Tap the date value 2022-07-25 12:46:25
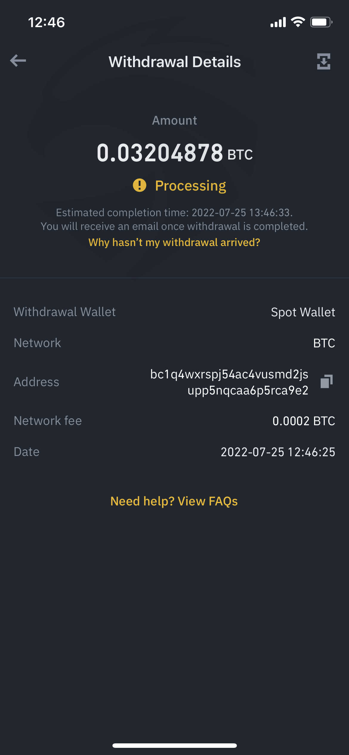This screenshot has width=349, height=755. [278, 452]
